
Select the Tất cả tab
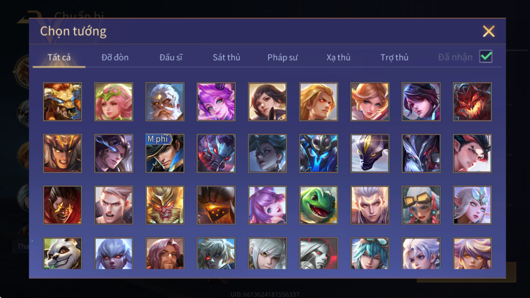pyautogui.click(x=59, y=57)
